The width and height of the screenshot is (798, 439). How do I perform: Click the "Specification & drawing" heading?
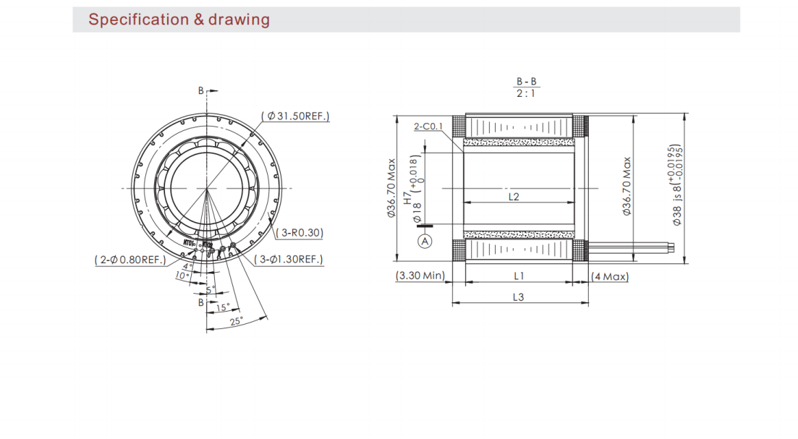179,20
